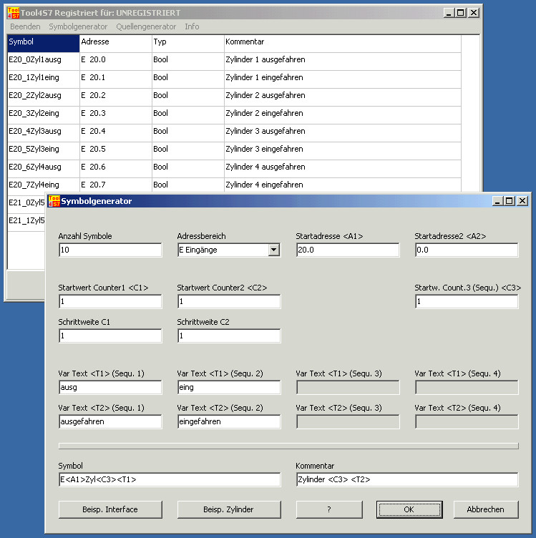Image resolution: width=536 pixels, height=538 pixels.
Task: Click the Symbolgenerator dialog title icon
Action: [x=53, y=201]
